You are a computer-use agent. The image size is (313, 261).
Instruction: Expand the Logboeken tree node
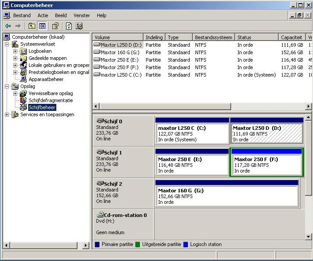[x=15, y=51]
